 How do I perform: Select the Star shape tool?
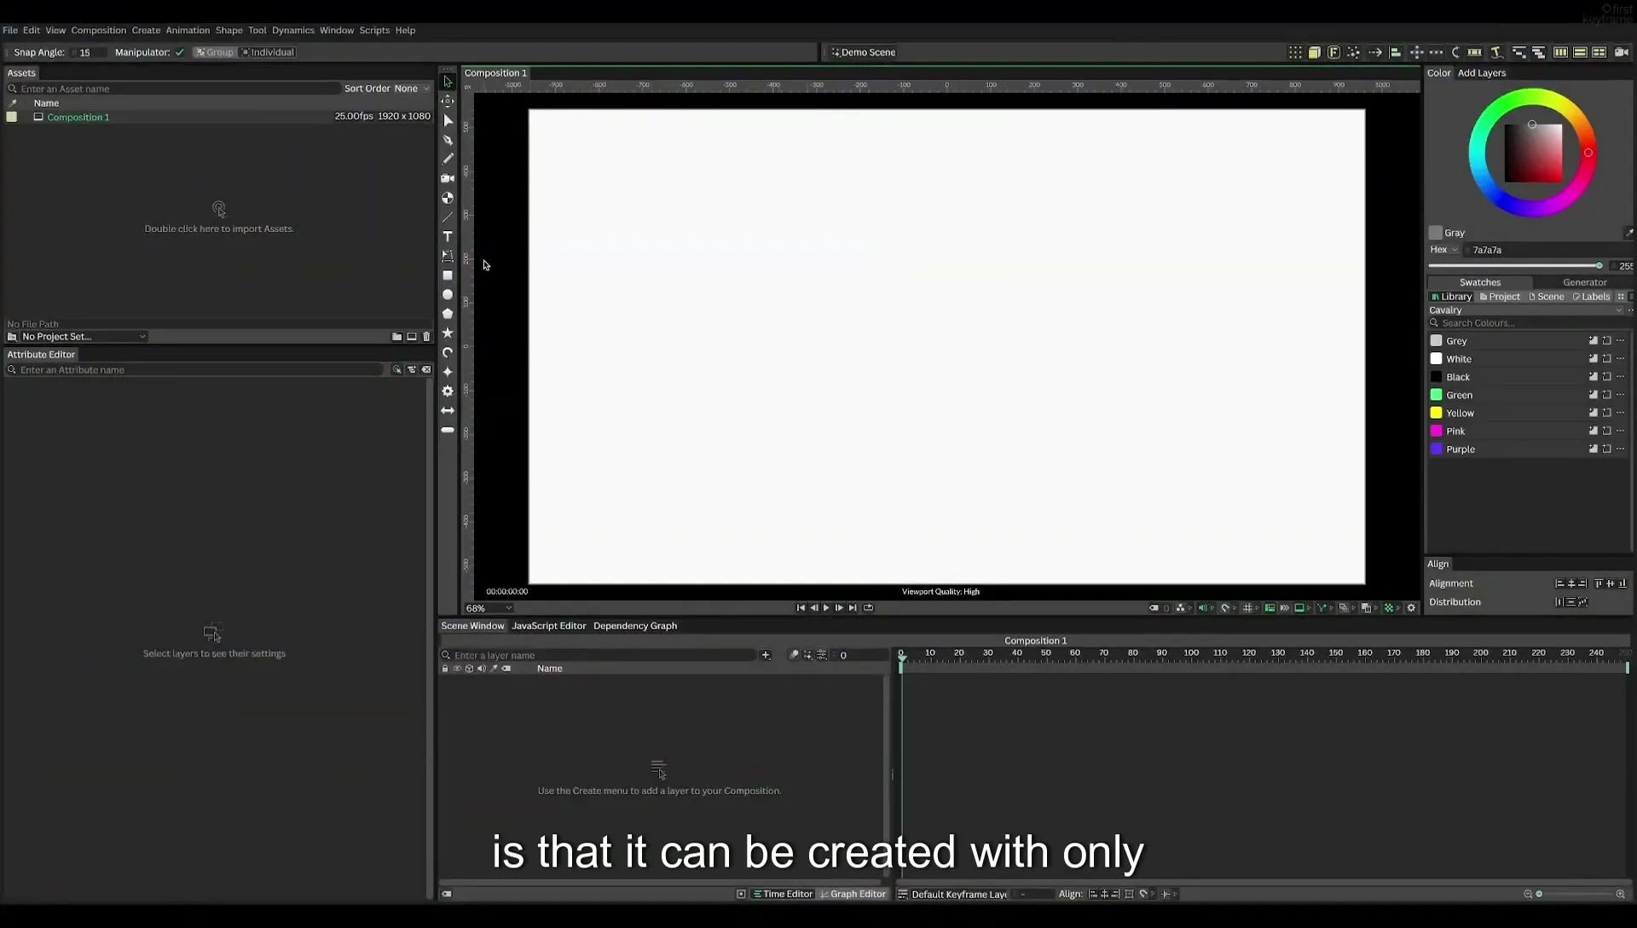pos(448,333)
